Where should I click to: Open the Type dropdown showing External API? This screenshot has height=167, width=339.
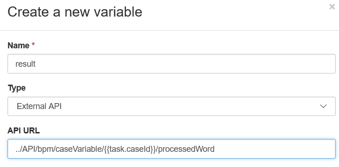[x=172, y=106]
